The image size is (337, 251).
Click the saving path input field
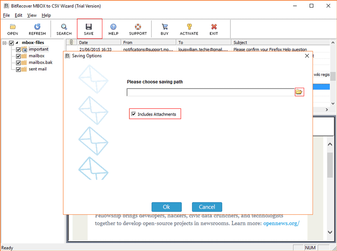point(210,92)
